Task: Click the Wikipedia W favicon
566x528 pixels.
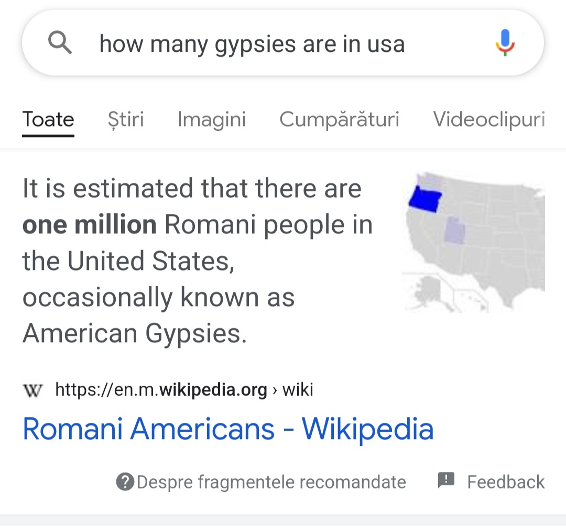Action: 32,390
